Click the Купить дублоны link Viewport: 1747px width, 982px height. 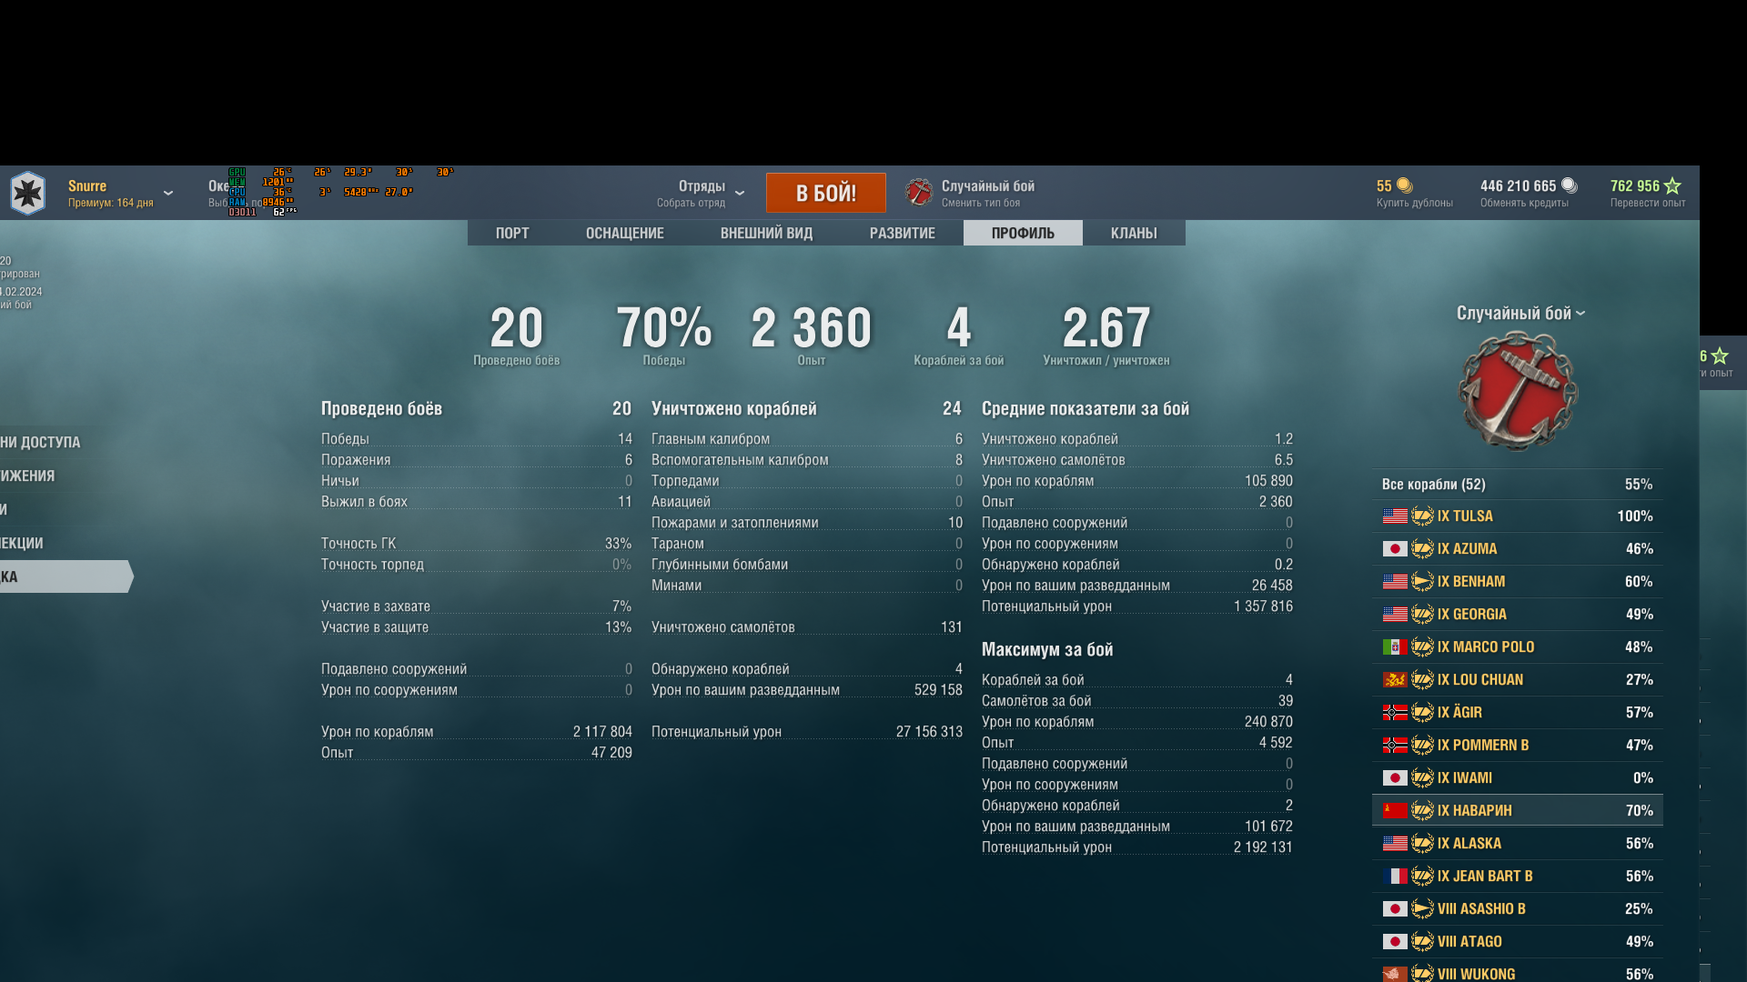click(1414, 203)
